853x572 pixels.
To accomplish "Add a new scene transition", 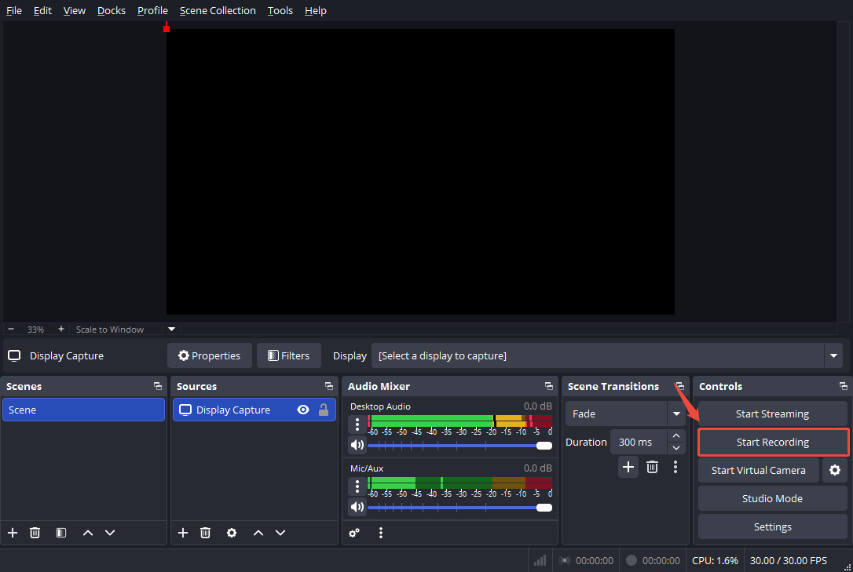I will pyautogui.click(x=628, y=467).
